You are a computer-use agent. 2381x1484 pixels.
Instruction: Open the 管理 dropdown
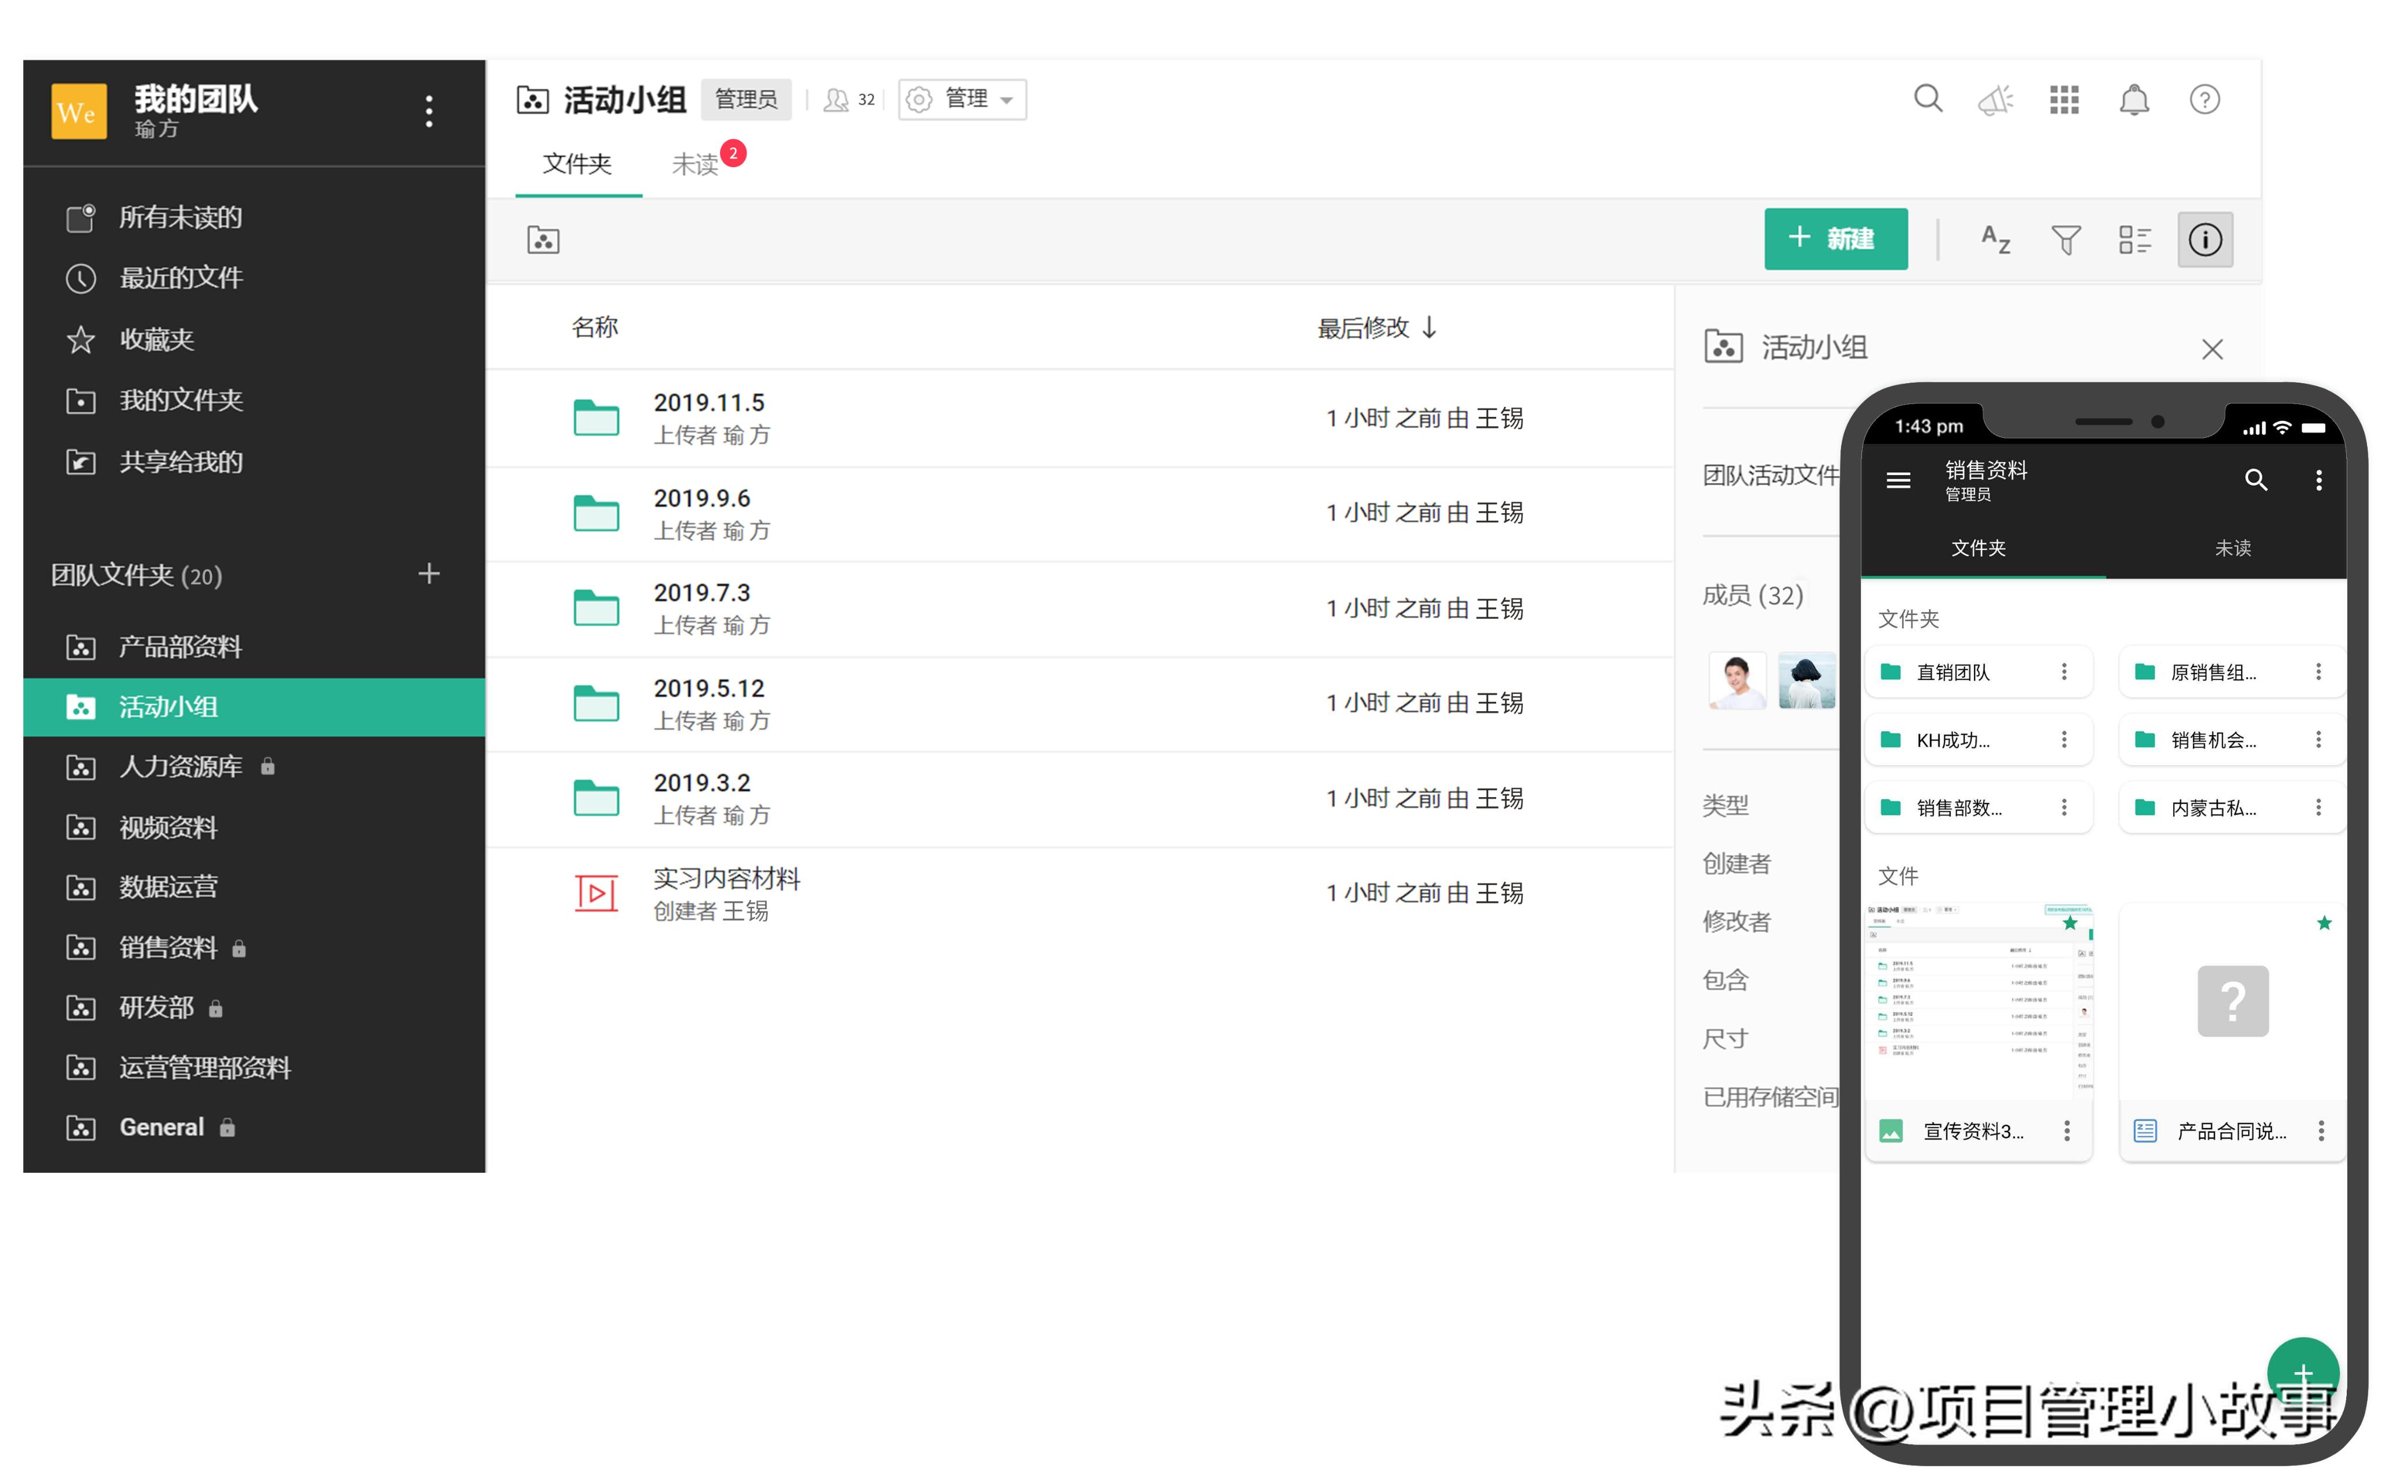pos(962,99)
